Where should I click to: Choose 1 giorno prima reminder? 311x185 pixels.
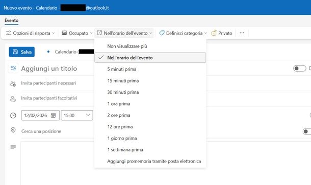click(x=150, y=138)
